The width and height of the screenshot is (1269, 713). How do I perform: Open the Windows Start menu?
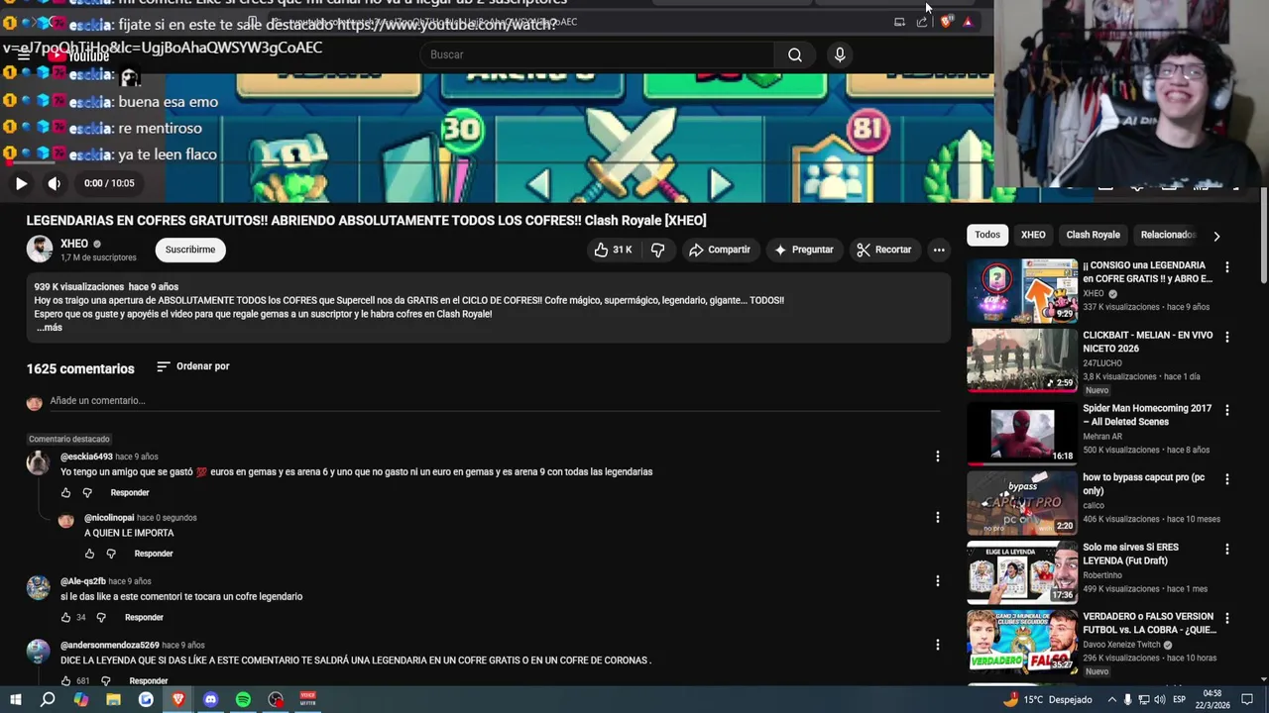click(x=15, y=699)
